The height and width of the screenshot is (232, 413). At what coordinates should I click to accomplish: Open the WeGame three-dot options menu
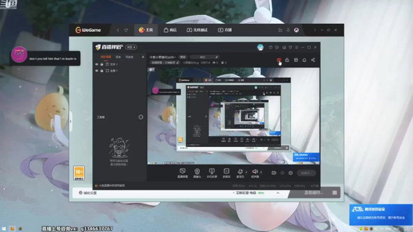tap(315, 30)
